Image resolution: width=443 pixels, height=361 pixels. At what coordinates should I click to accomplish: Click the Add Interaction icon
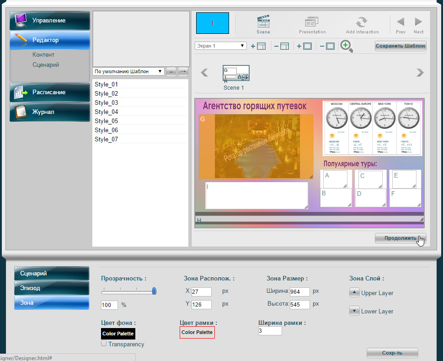tap(362, 22)
